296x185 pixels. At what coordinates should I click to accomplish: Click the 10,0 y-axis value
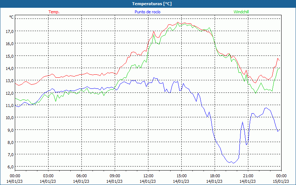[10, 118]
